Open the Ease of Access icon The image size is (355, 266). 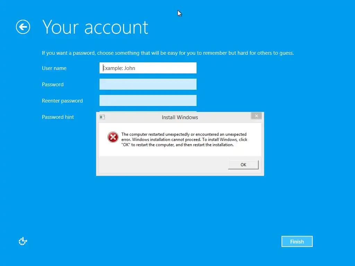[23, 241]
